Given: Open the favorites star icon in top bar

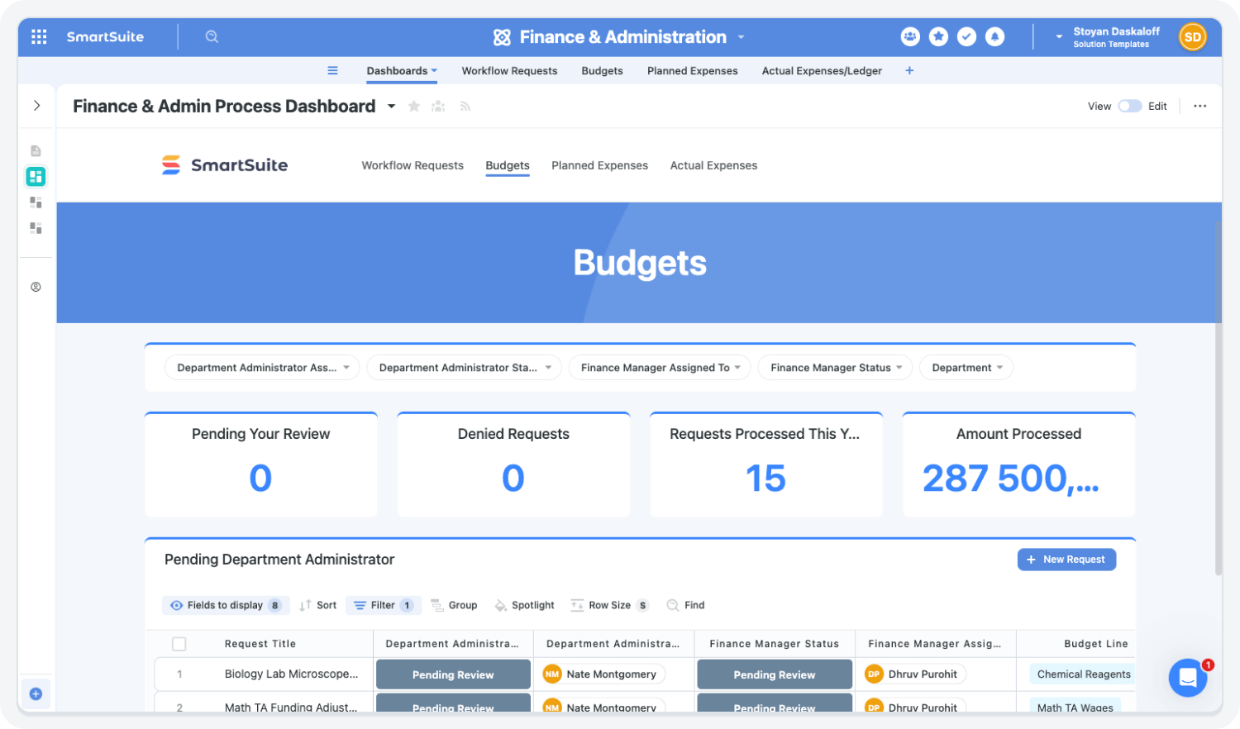Looking at the screenshot, I should (x=938, y=36).
